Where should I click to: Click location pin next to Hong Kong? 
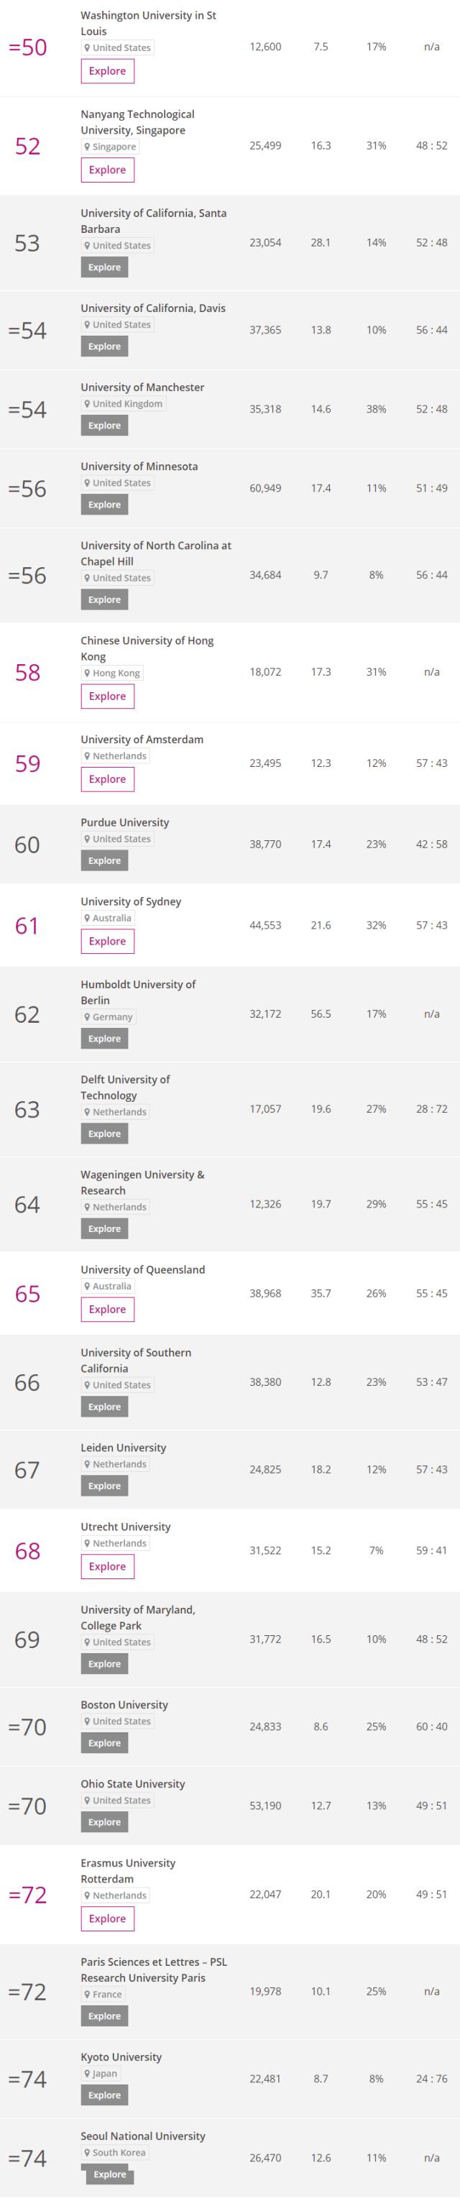87,673
